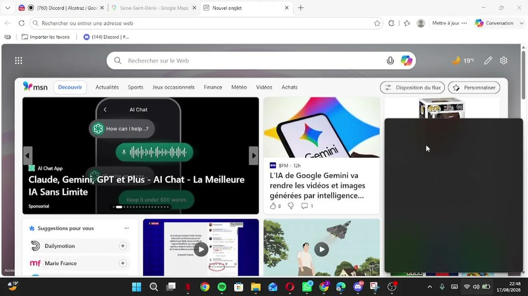This screenshot has width=528, height=296.
Task: Open the Achats section
Action: coord(289,87)
